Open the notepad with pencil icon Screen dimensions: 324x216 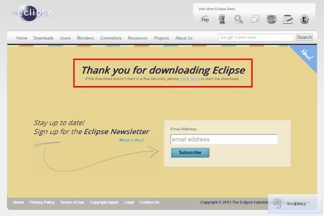pos(288,19)
